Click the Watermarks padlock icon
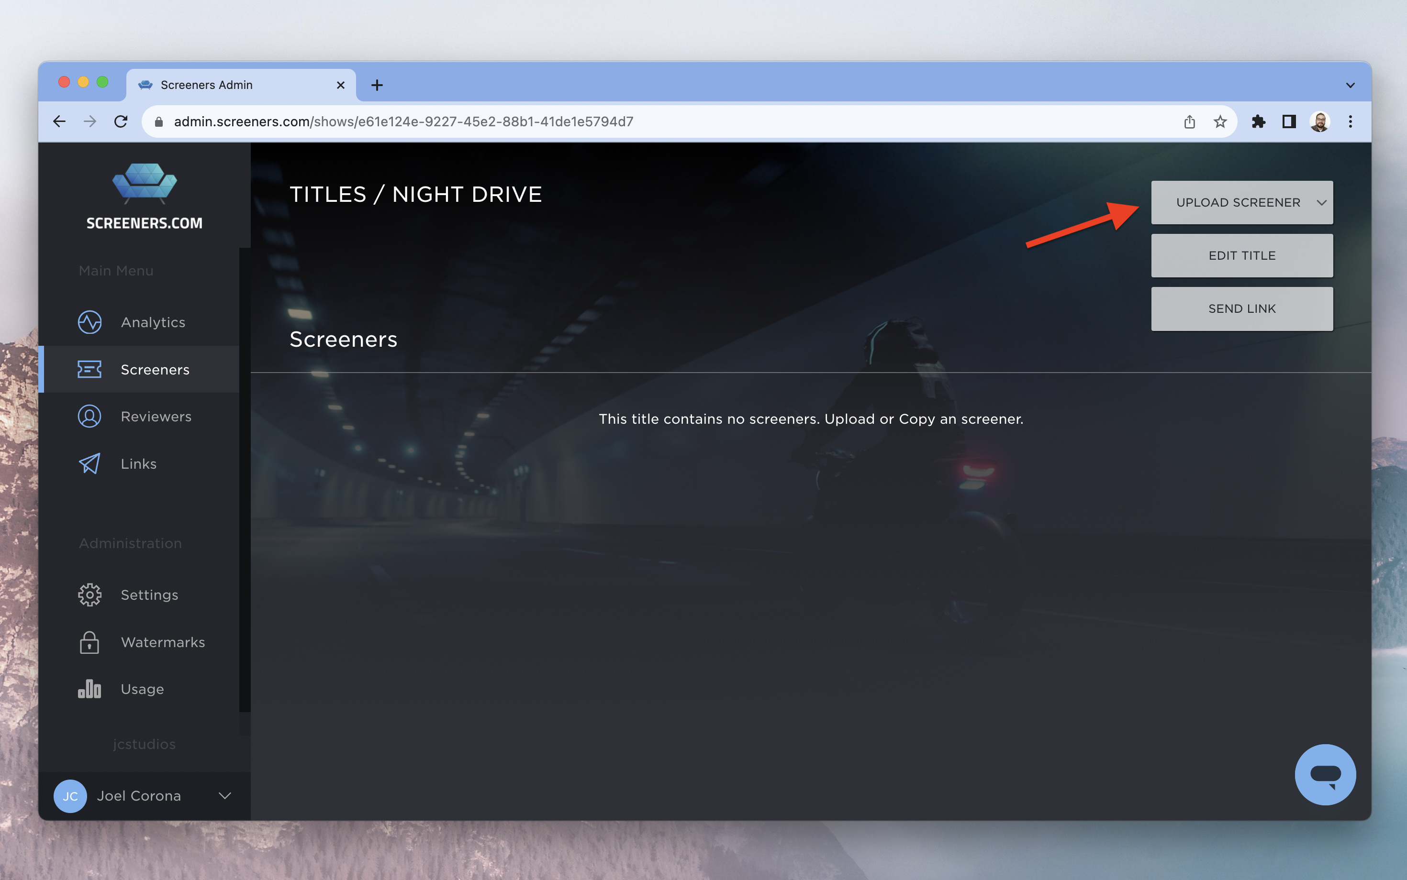1407x880 pixels. point(89,642)
